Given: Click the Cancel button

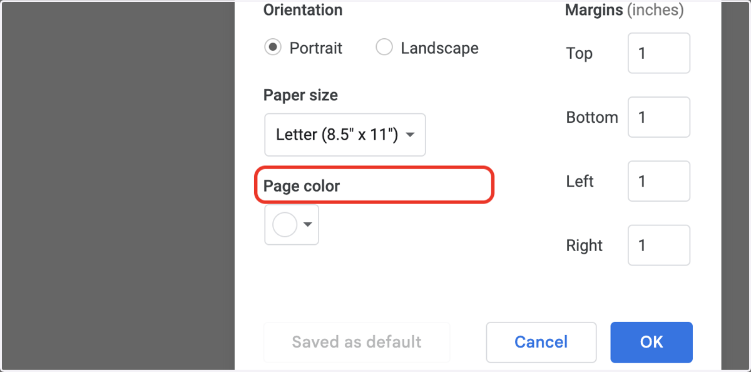Looking at the screenshot, I should click(x=541, y=342).
